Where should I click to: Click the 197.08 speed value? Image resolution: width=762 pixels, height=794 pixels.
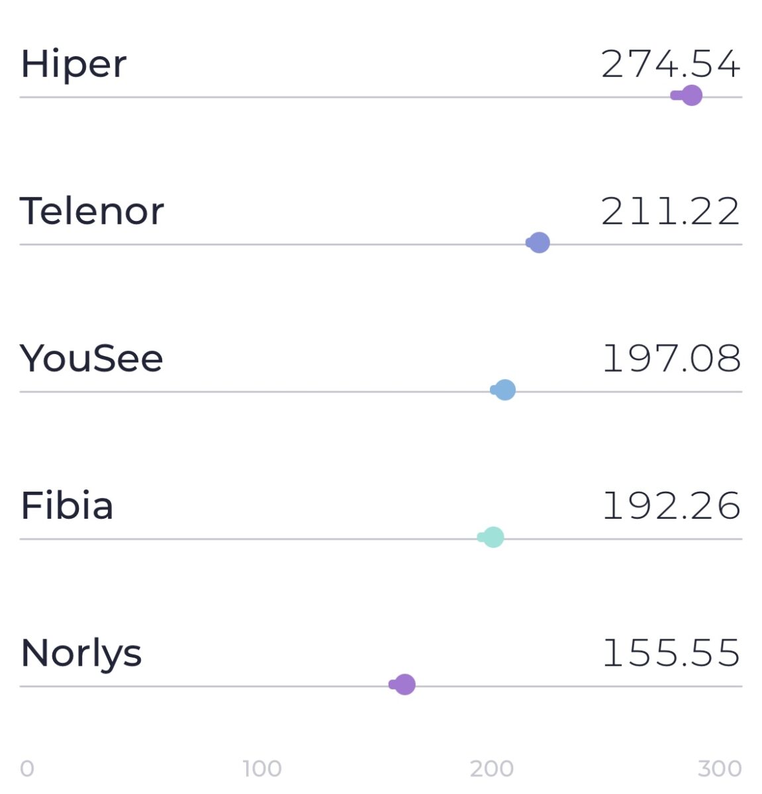click(671, 359)
